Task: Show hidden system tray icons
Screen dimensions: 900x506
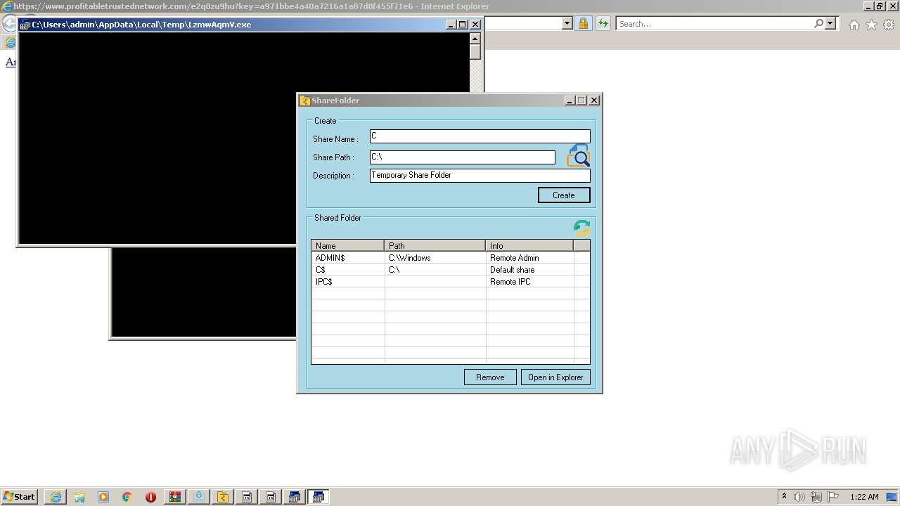Action: click(x=784, y=496)
